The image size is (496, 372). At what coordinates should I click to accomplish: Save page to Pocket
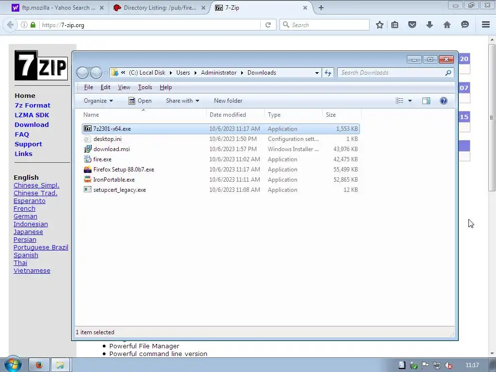tap(412, 25)
